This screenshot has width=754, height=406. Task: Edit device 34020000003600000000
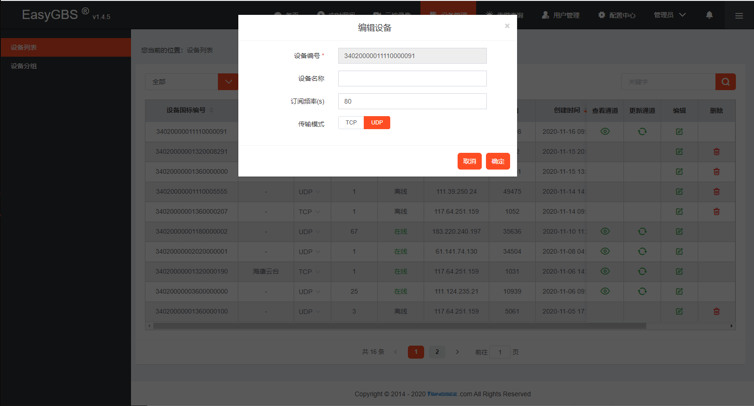coord(679,291)
